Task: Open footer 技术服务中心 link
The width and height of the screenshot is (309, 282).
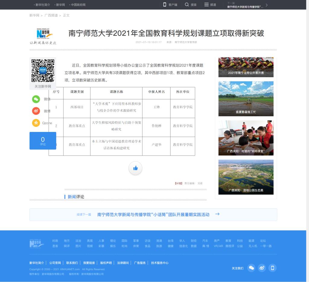Action: tap(160, 263)
